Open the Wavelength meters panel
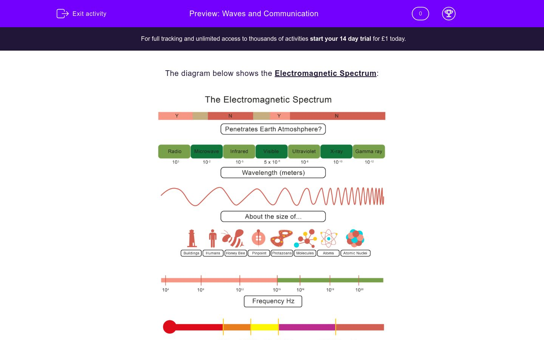Viewport: 544px width, 340px height. click(273, 173)
